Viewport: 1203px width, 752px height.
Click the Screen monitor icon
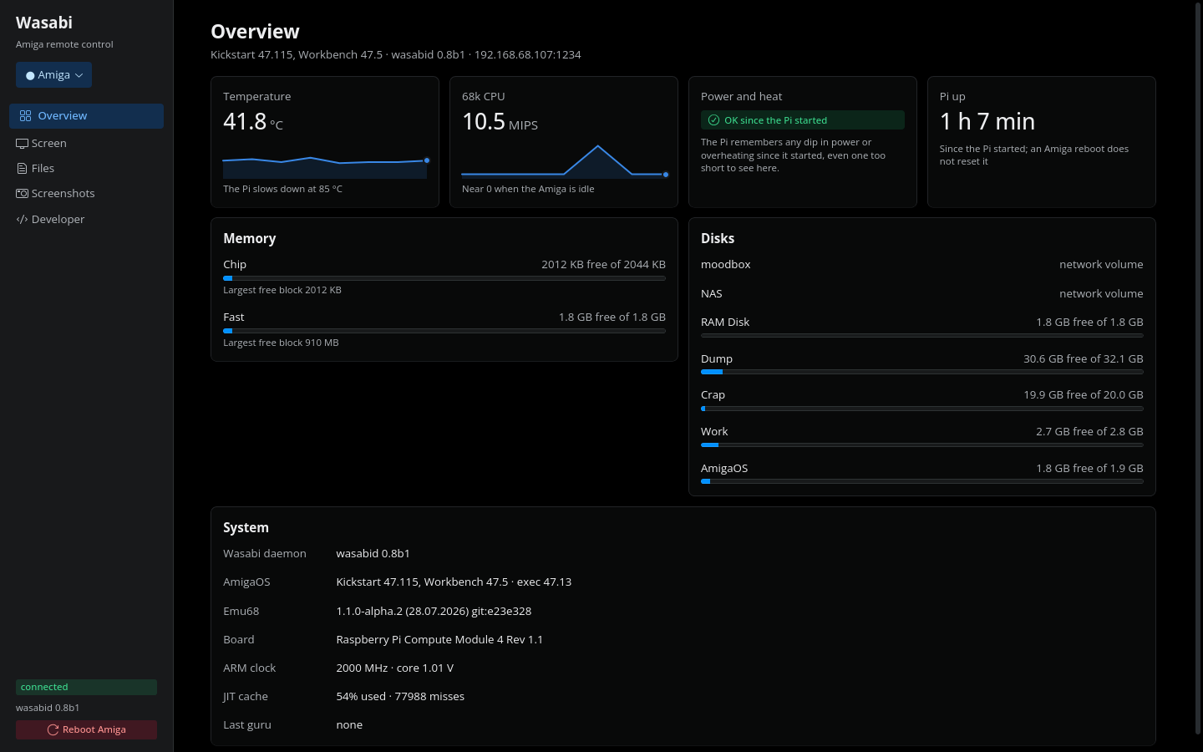coord(22,144)
